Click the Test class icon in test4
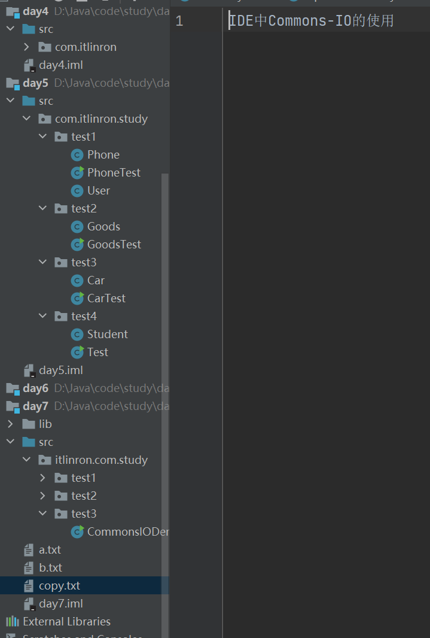Image resolution: width=430 pixels, height=638 pixels. (78, 352)
